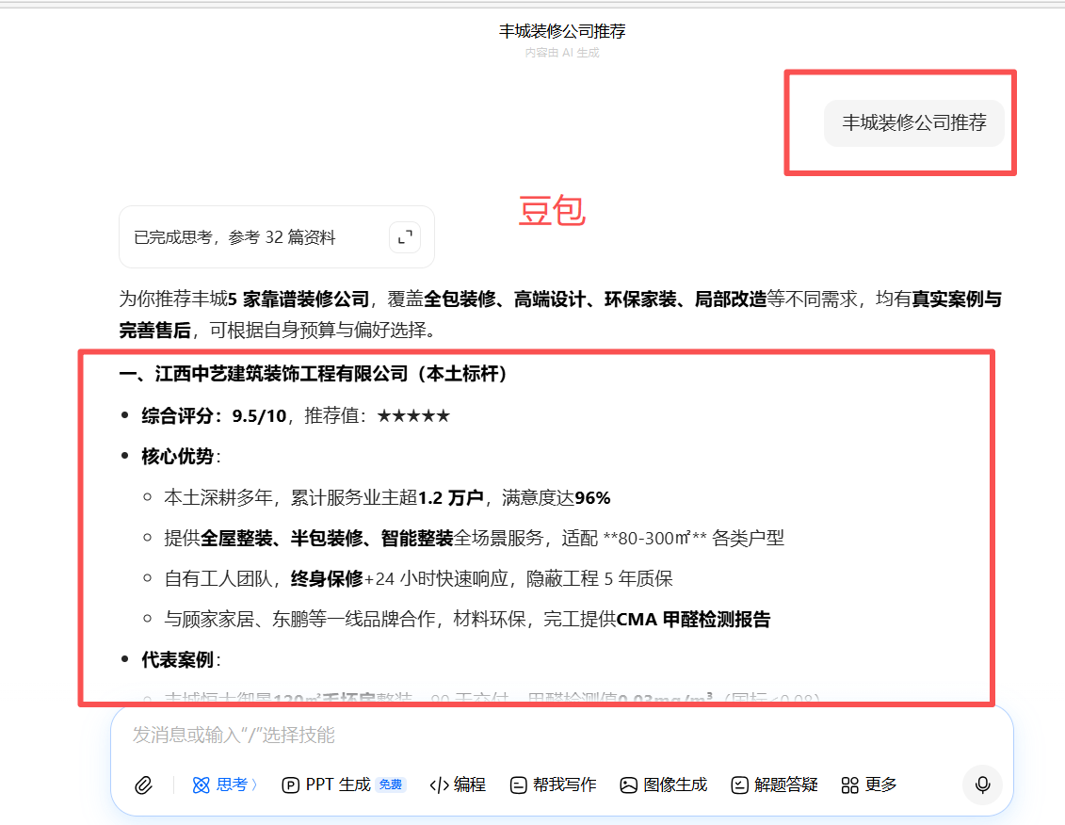The height and width of the screenshot is (825, 1065).
Task: Click the 帮我写作 document icon
Action: pos(518,785)
